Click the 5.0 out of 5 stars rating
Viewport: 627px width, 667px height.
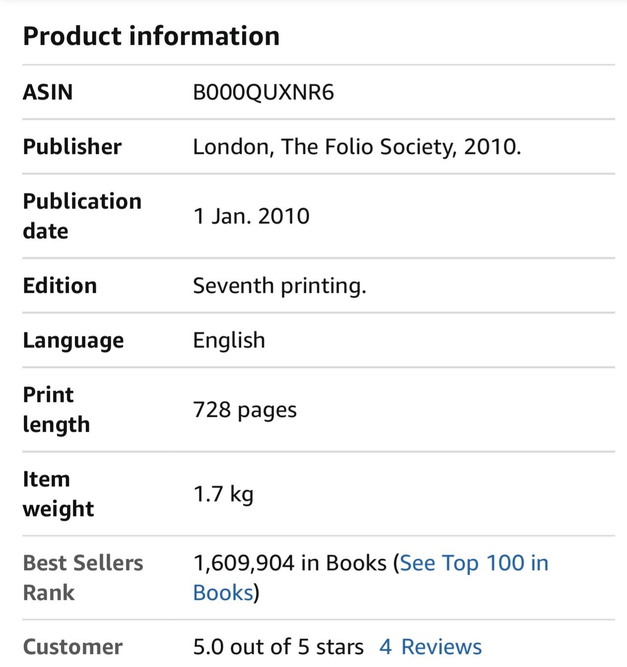pyautogui.click(x=278, y=647)
